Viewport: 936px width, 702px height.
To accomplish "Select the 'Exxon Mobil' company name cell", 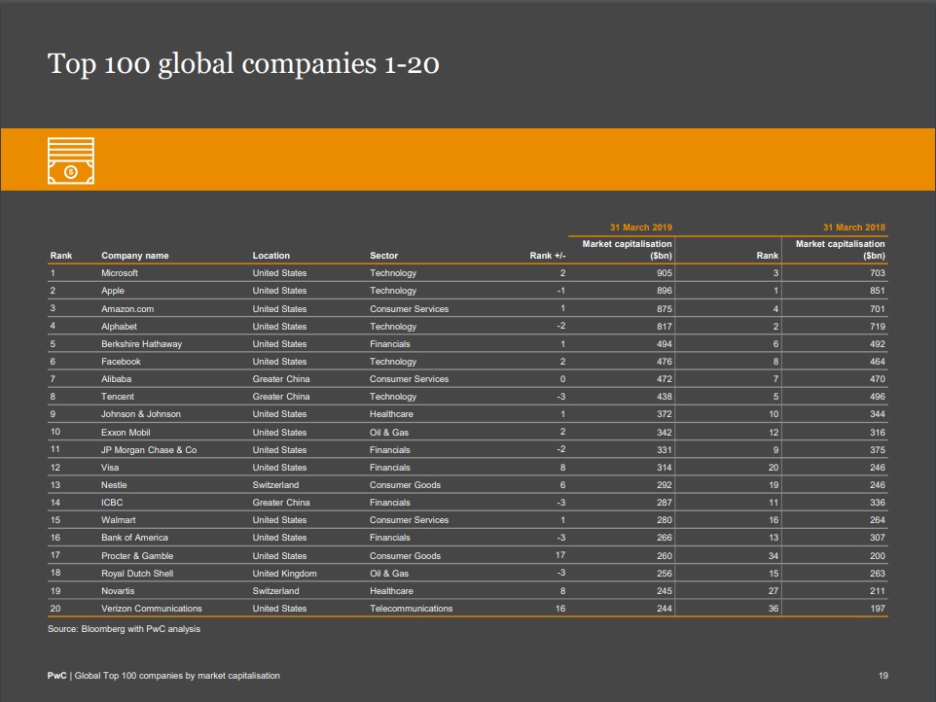I will 126,433.
